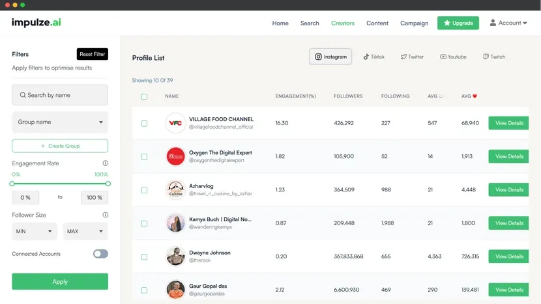This screenshot has height=304, width=541.
Task: Tick the Azharvlog row checkbox
Action: click(144, 190)
